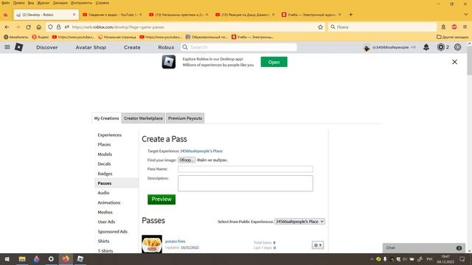472x265 pixels.
Task: Dismiss the desktop app banner with X
Action: tap(454, 62)
